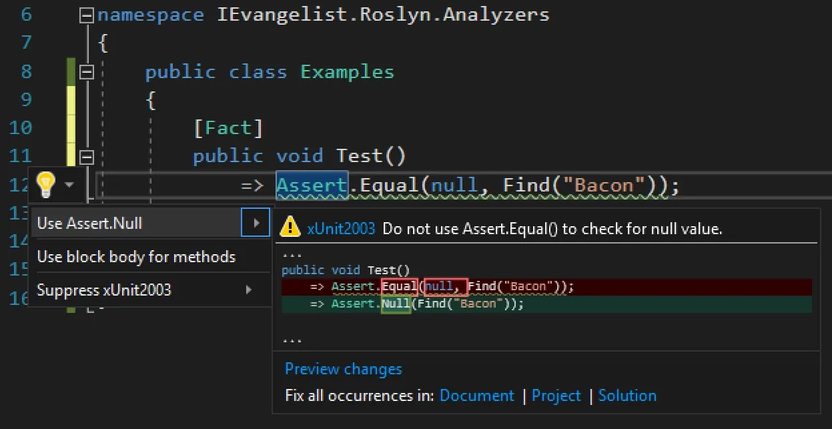Click the highlighted Assert token in the editor

[312, 185]
